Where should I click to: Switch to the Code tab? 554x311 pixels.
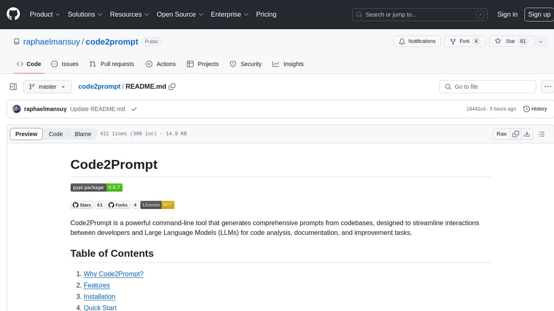click(x=29, y=64)
